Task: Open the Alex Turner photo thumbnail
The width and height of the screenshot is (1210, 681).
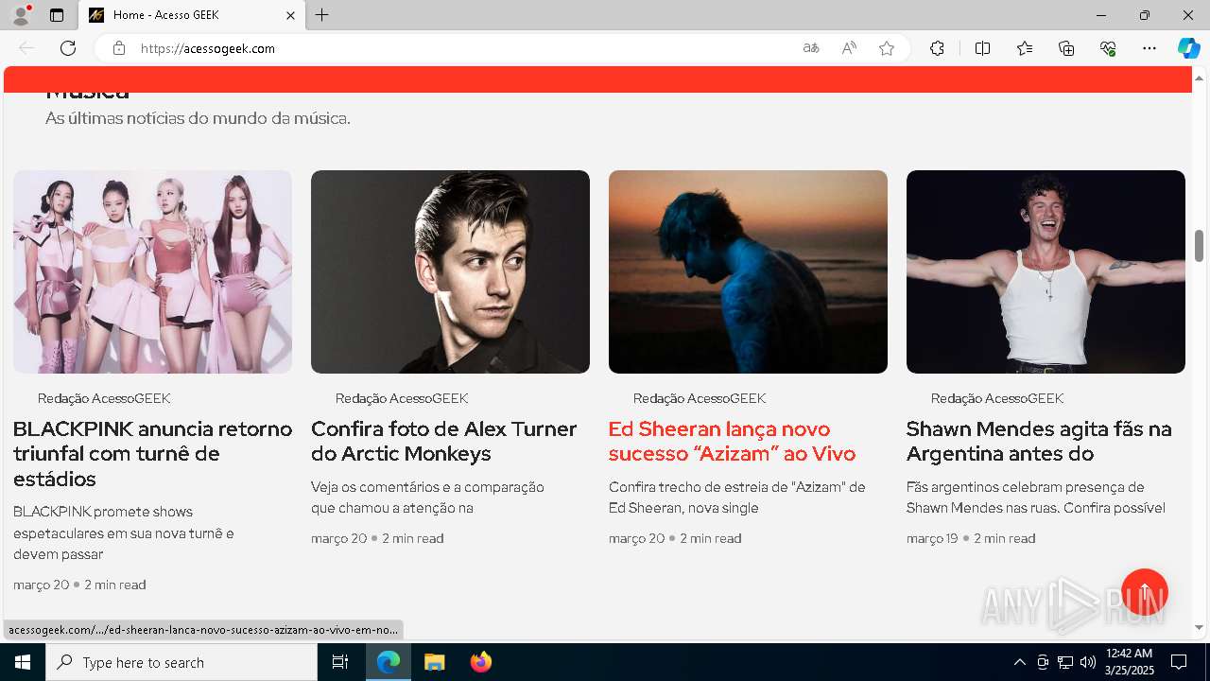Action: pos(450,271)
